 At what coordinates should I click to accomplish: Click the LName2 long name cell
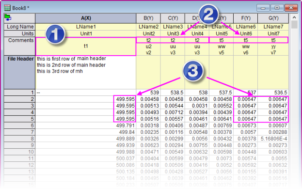click(148, 27)
